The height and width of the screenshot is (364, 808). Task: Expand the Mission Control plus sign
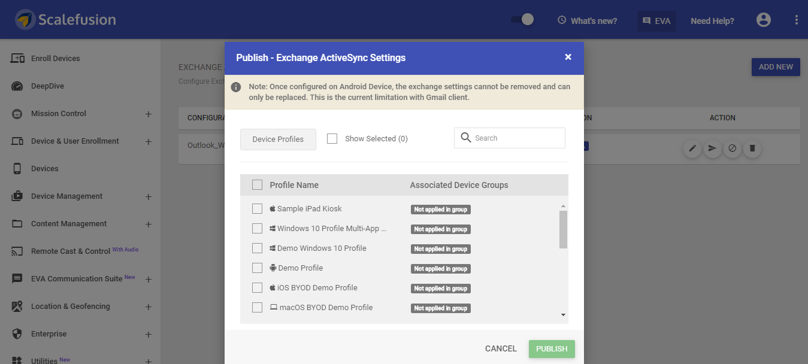click(149, 114)
